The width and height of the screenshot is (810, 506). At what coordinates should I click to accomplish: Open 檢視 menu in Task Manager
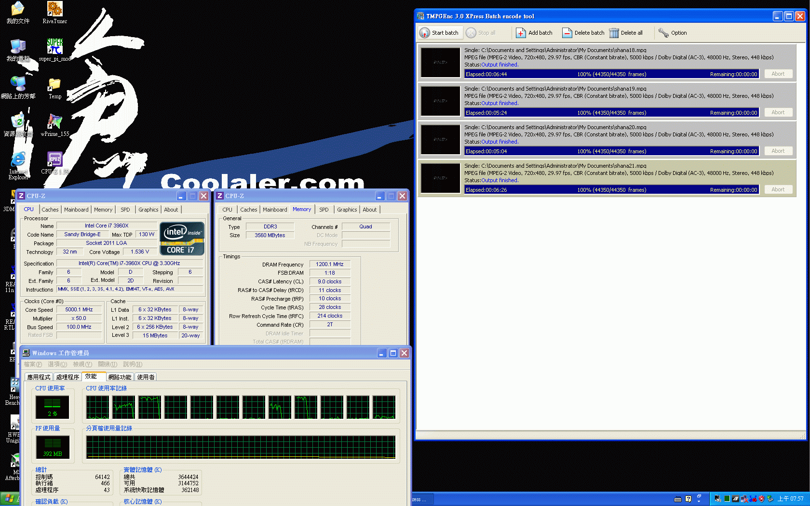[82, 364]
